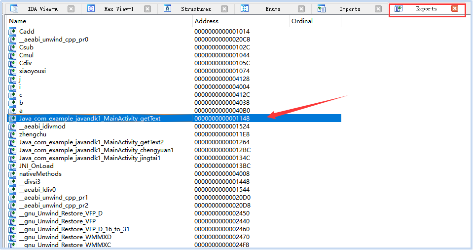Click the export icon beside nativeMethods
This screenshot has width=473, height=250.
point(12,174)
